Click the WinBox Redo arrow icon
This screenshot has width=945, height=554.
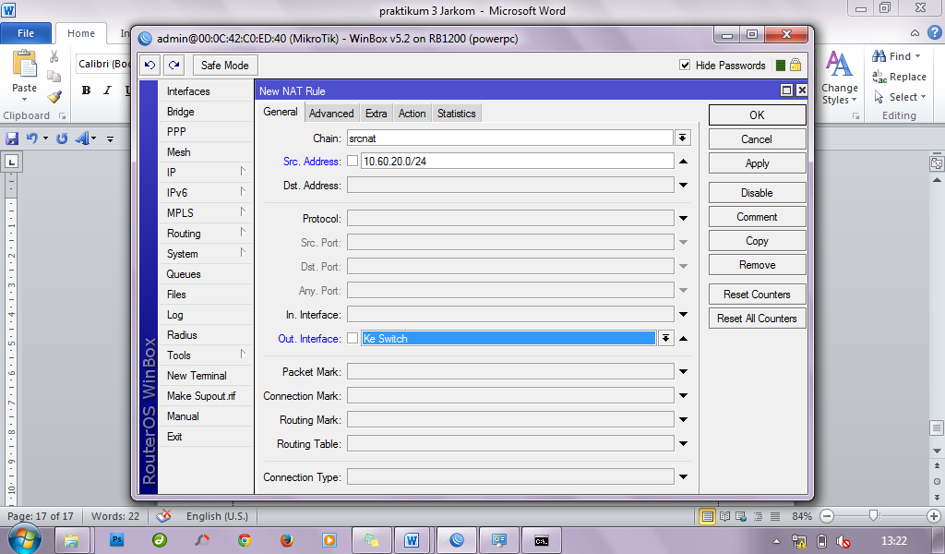pos(174,66)
